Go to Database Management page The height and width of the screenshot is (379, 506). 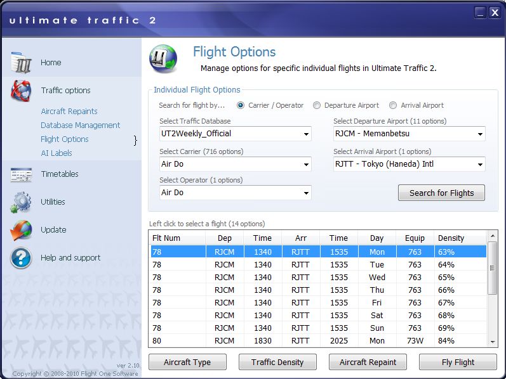pos(81,125)
